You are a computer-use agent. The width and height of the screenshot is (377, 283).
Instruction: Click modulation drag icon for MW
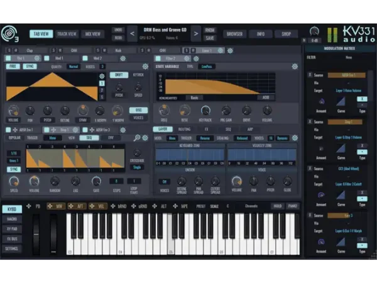click(x=50, y=206)
